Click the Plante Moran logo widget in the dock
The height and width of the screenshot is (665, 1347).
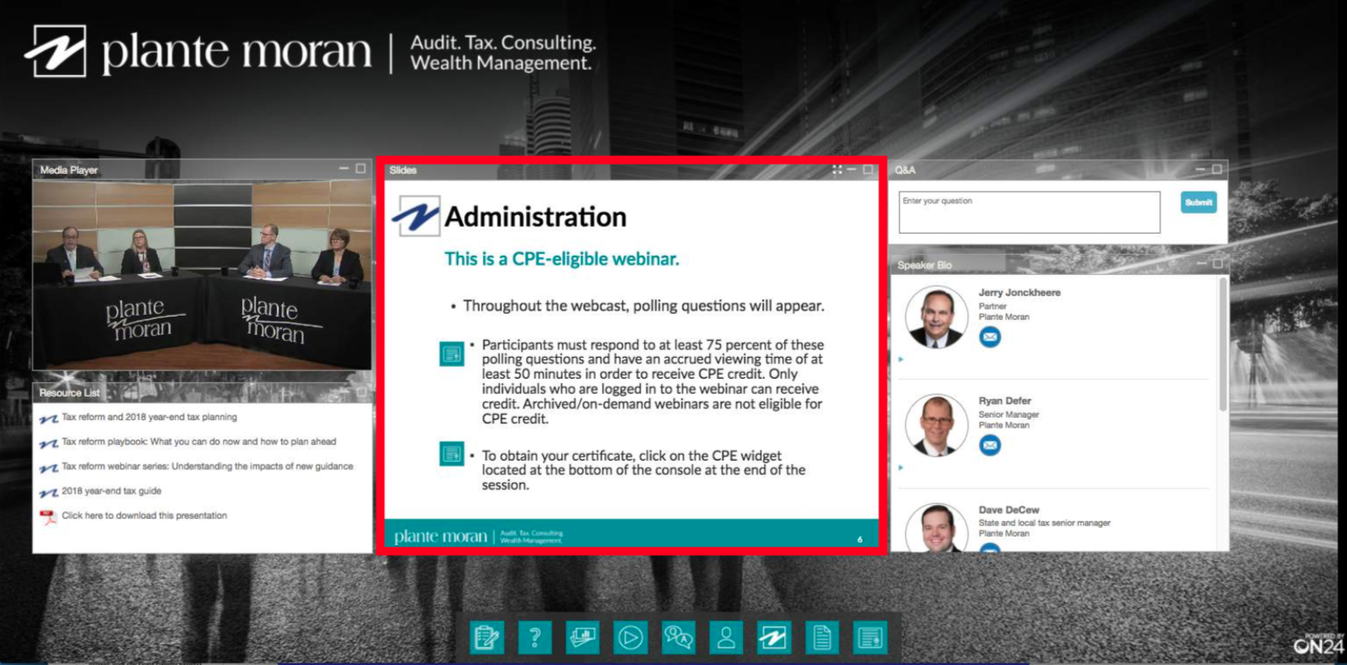pyautogui.click(x=774, y=637)
